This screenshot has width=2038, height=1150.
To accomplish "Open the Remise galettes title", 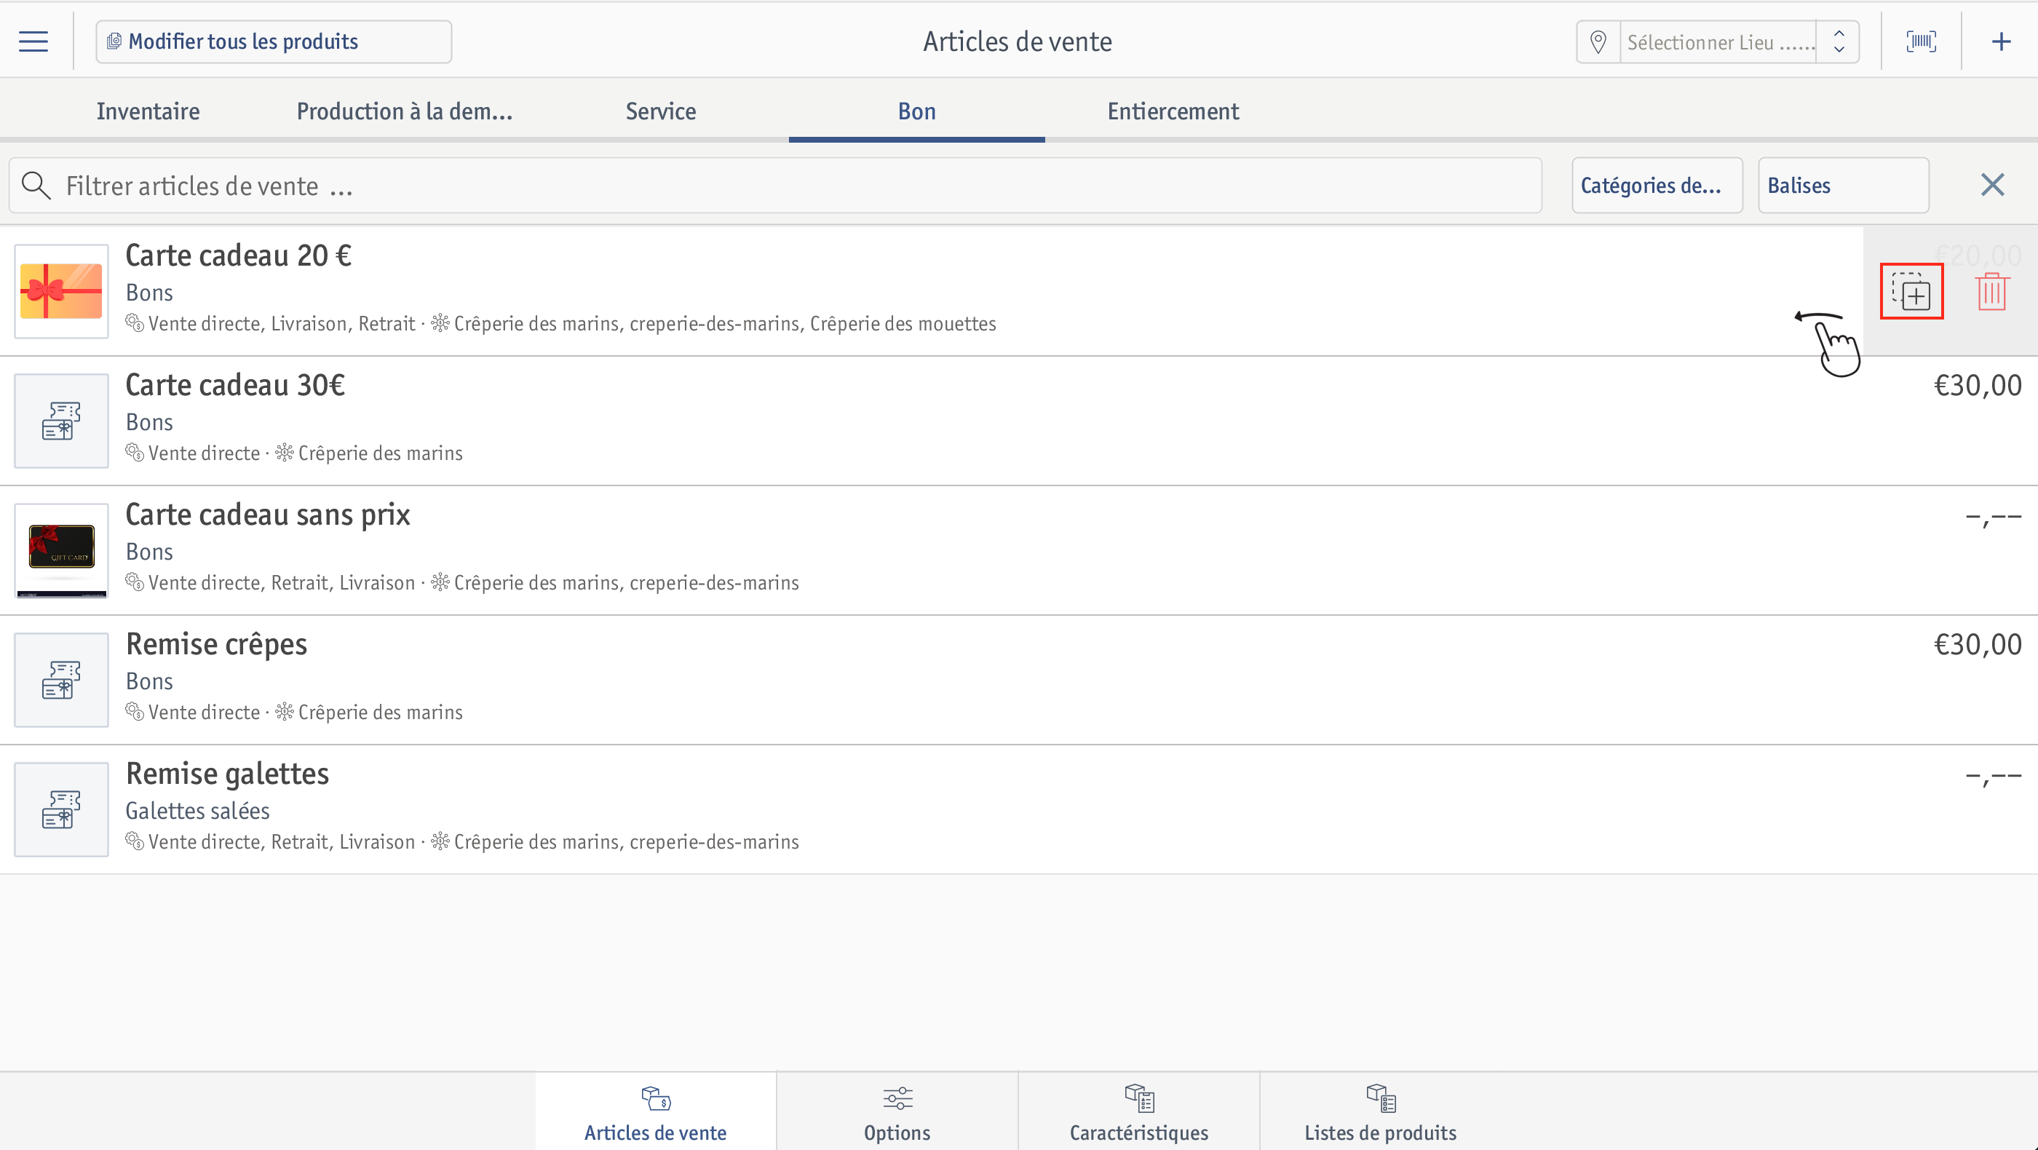I will (x=227, y=774).
